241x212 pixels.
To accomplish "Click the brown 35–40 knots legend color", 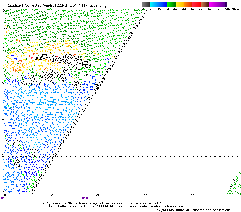I will pyautogui.click(x=205, y=4).
